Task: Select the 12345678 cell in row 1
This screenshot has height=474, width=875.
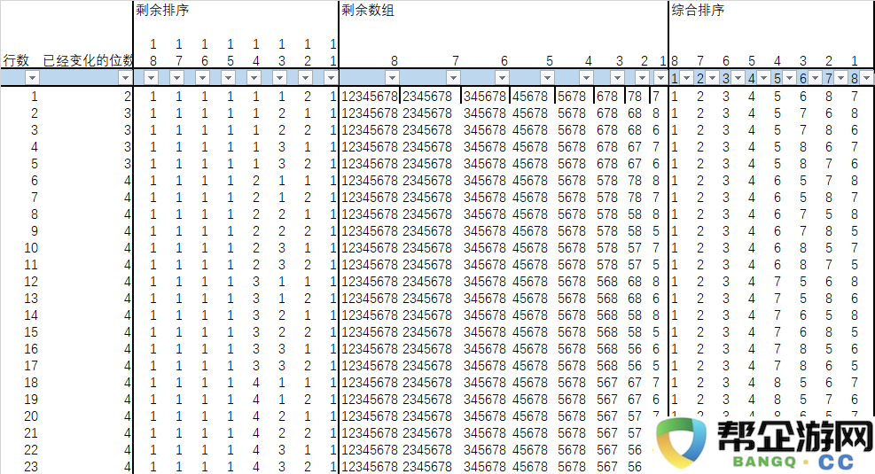Action: 369,97
